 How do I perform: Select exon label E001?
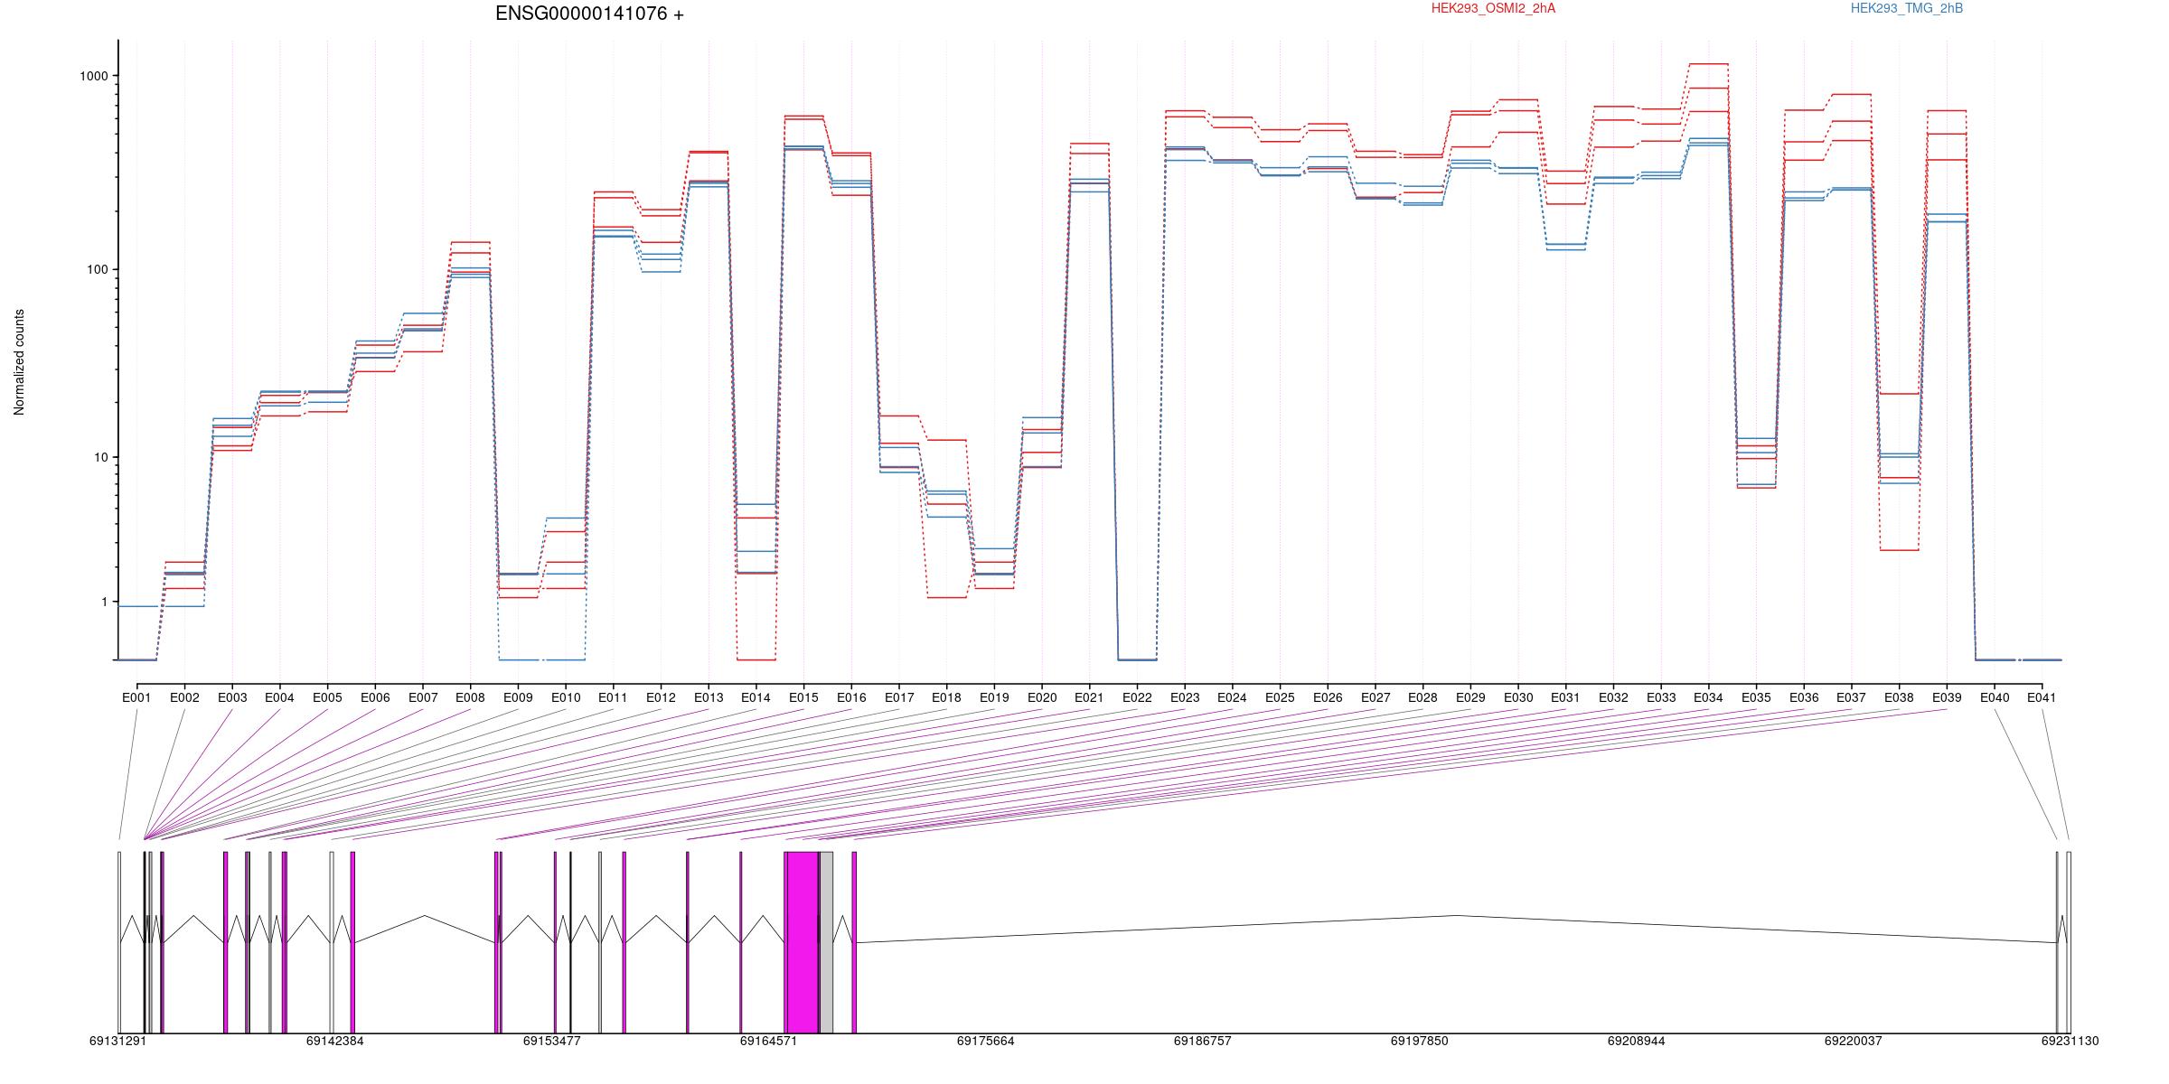(x=136, y=697)
